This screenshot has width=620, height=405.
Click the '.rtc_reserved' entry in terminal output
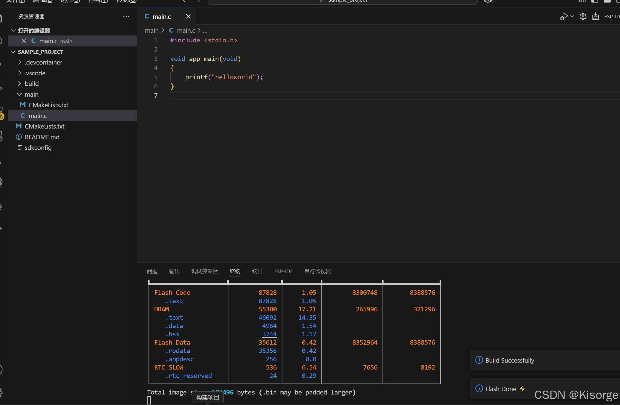pos(188,376)
